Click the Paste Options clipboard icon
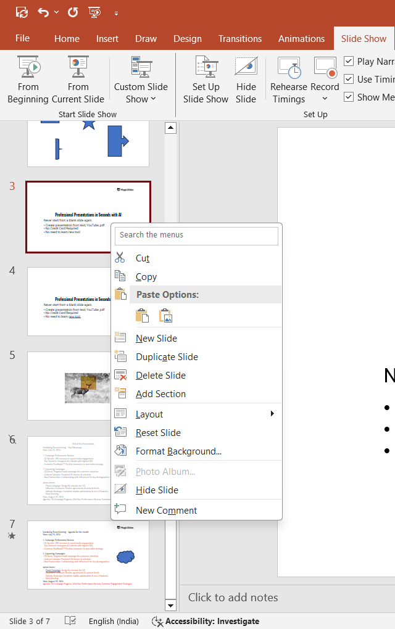The width and height of the screenshot is (395, 629). pos(120,294)
